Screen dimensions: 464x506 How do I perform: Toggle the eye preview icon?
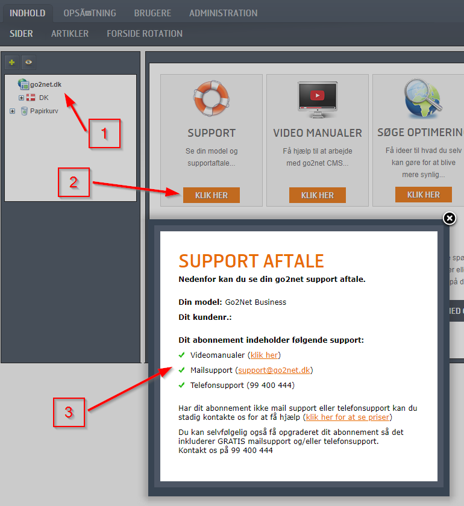(28, 61)
